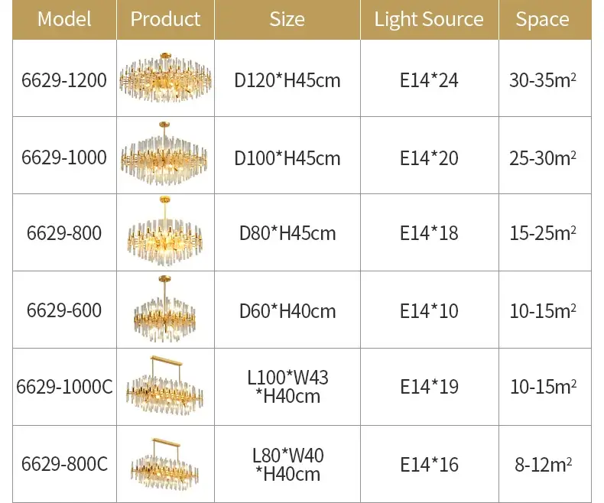Click model number 6629-1200
Image resolution: width=604 pixels, height=503 pixels.
click(64, 80)
